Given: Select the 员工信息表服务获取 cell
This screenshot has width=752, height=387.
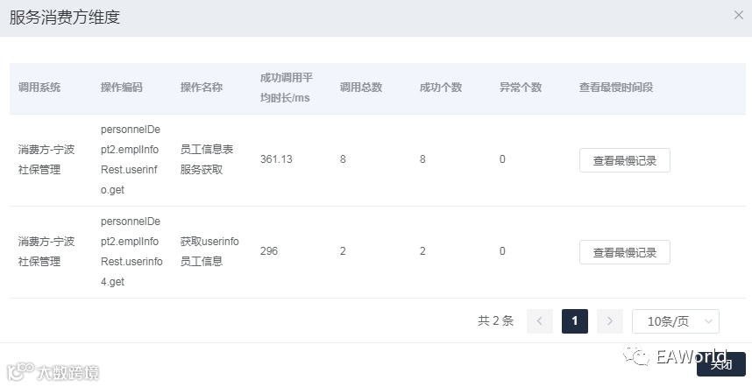Looking at the screenshot, I should 206,159.
